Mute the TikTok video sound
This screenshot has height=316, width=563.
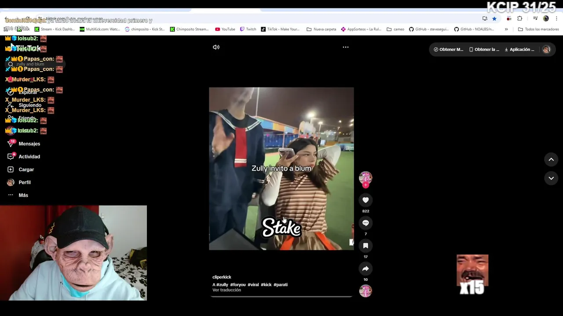[x=216, y=47]
